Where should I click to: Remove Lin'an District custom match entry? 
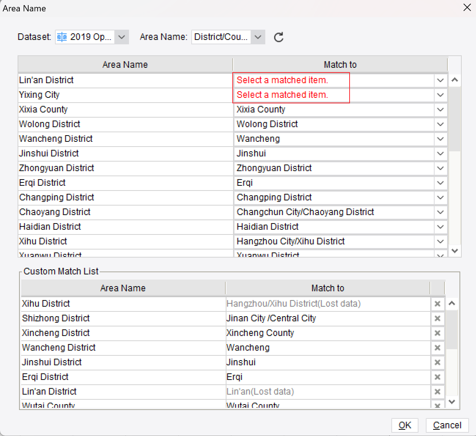pyautogui.click(x=437, y=392)
